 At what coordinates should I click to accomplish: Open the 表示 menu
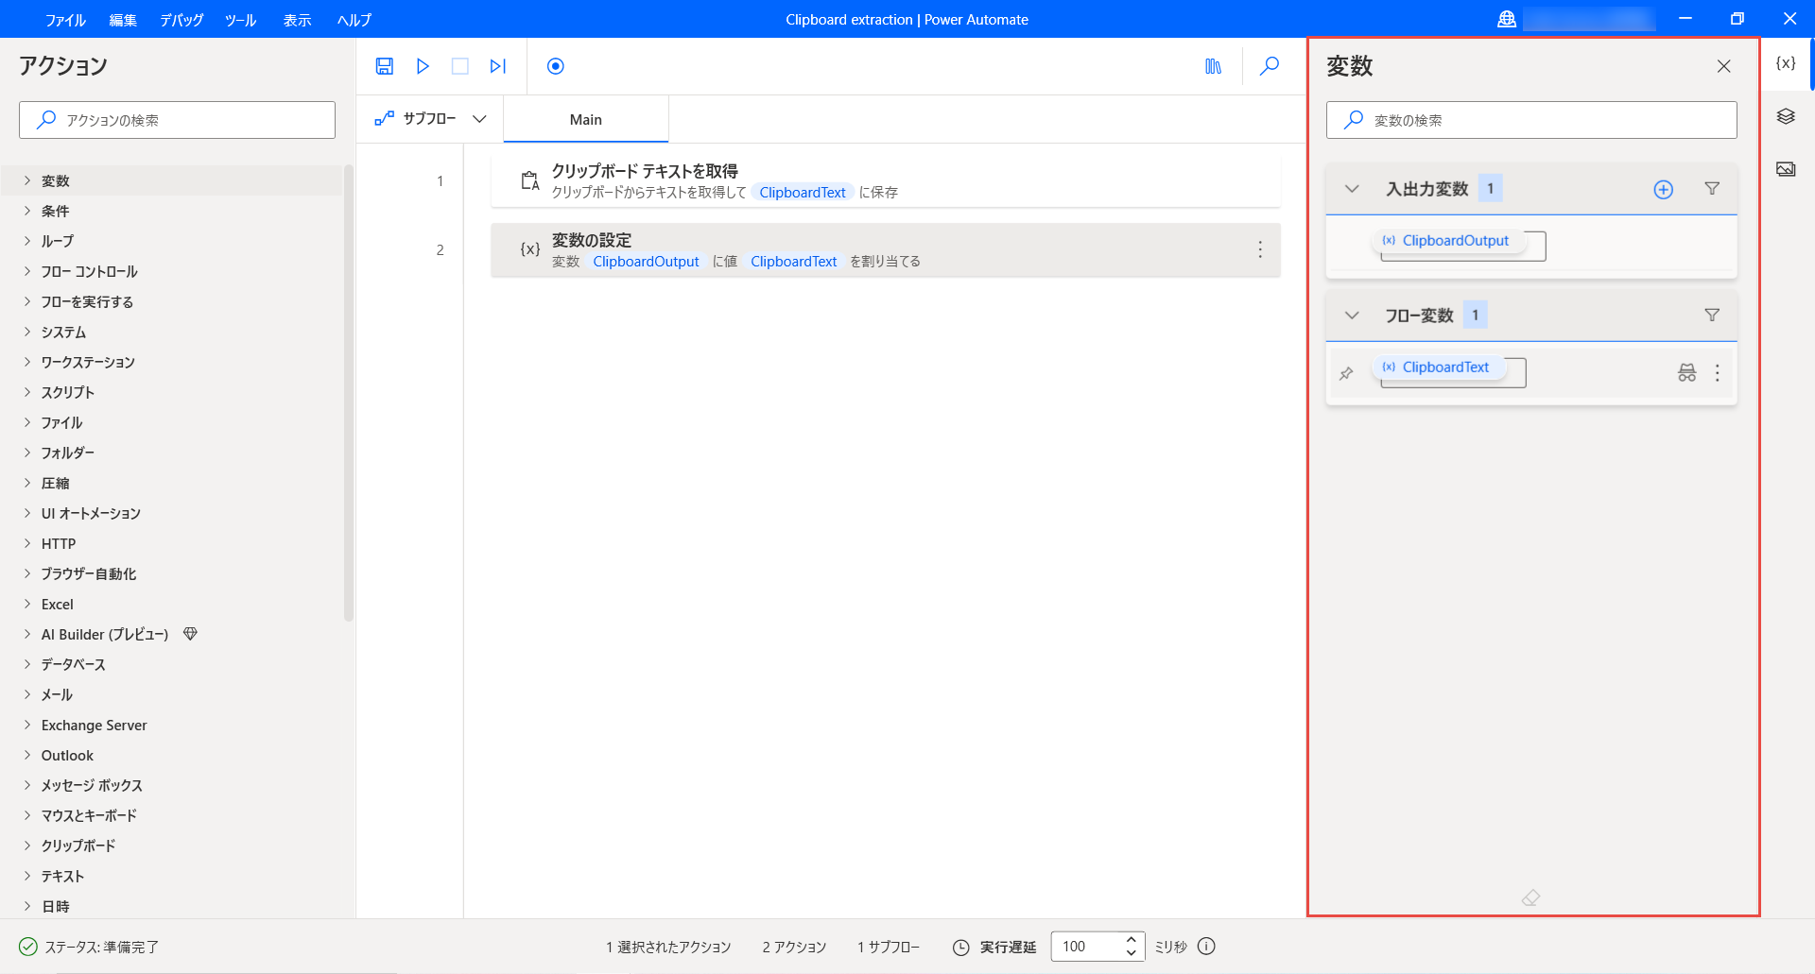[x=298, y=20]
